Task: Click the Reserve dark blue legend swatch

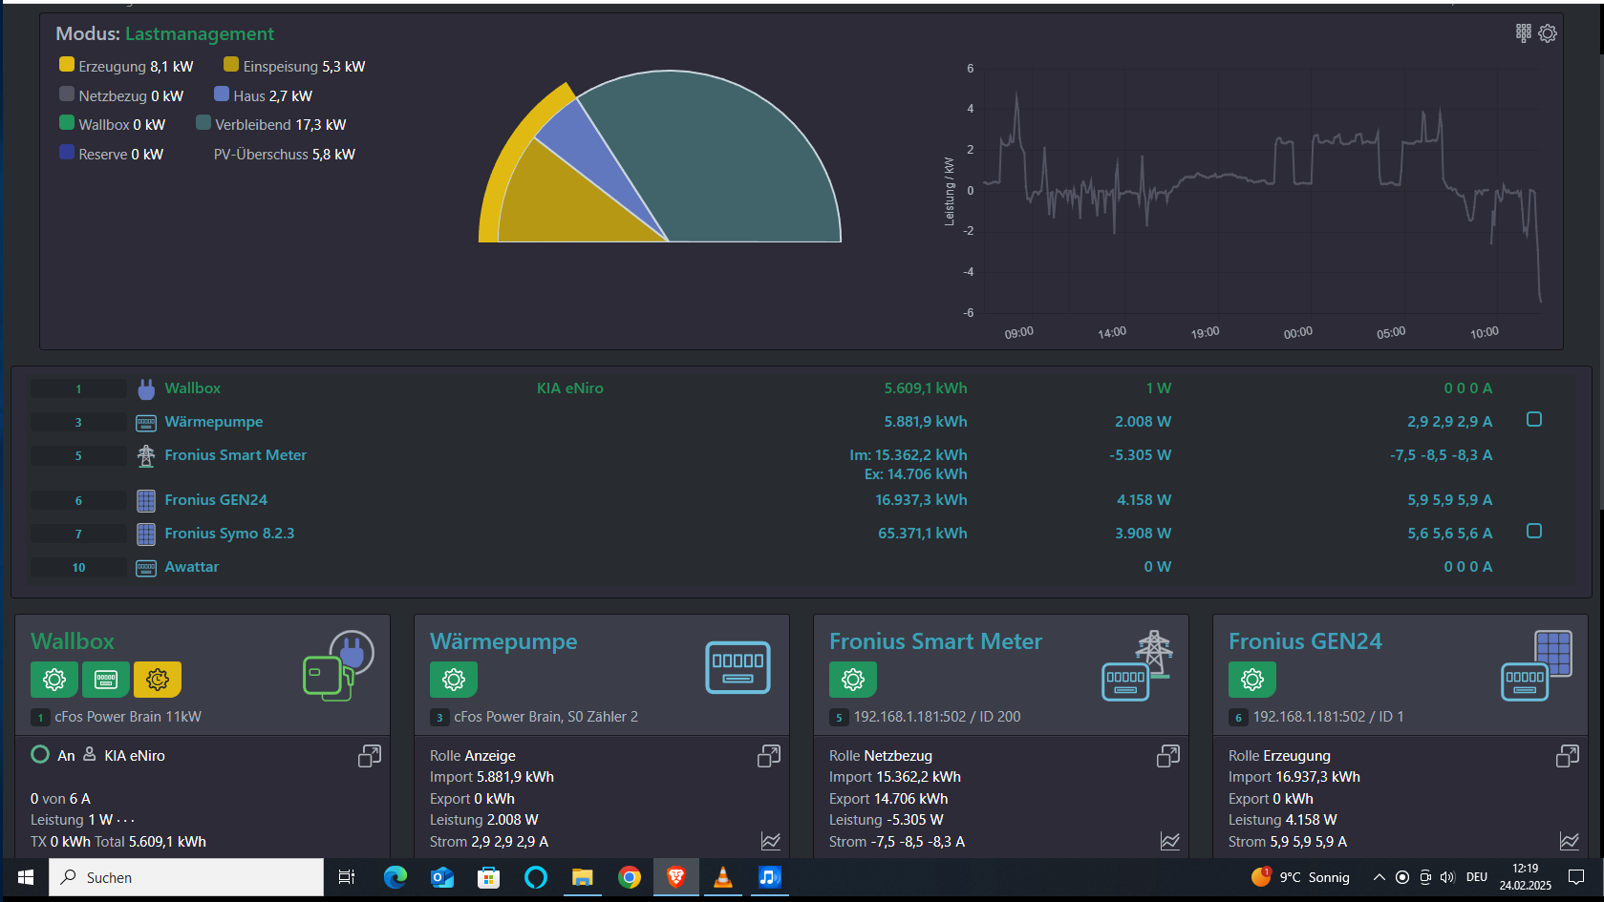Action: click(x=67, y=152)
